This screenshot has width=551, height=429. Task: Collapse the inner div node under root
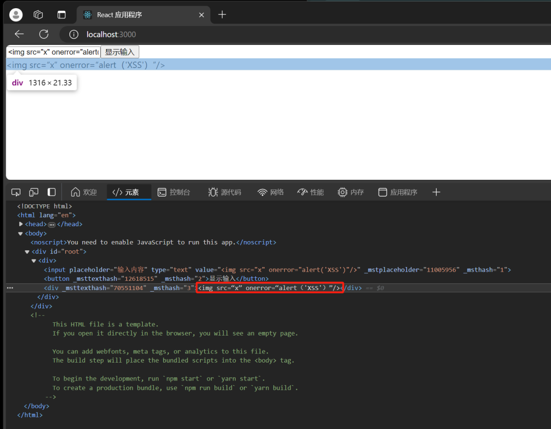(x=34, y=260)
